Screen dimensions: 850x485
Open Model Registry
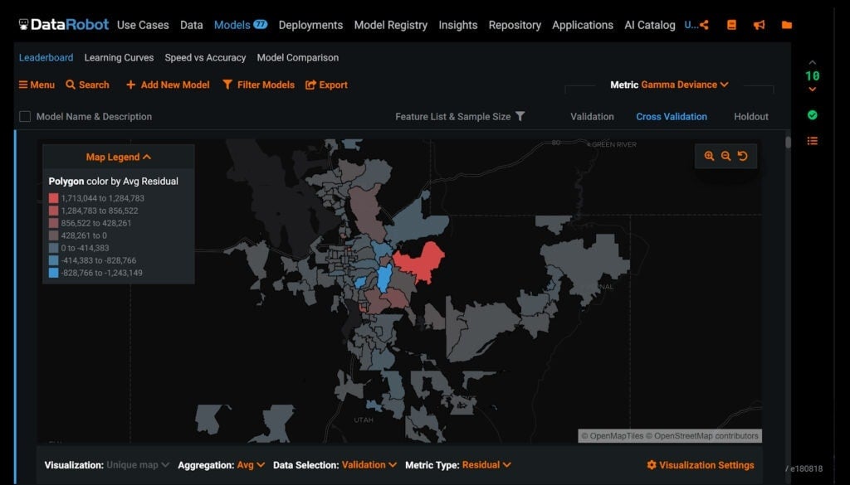click(x=391, y=25)
